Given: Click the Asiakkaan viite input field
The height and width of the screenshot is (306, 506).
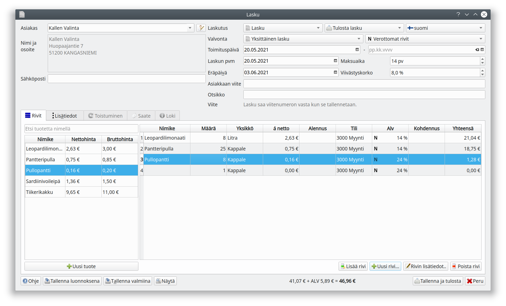Looking at the screenshot, I should 364,84.
